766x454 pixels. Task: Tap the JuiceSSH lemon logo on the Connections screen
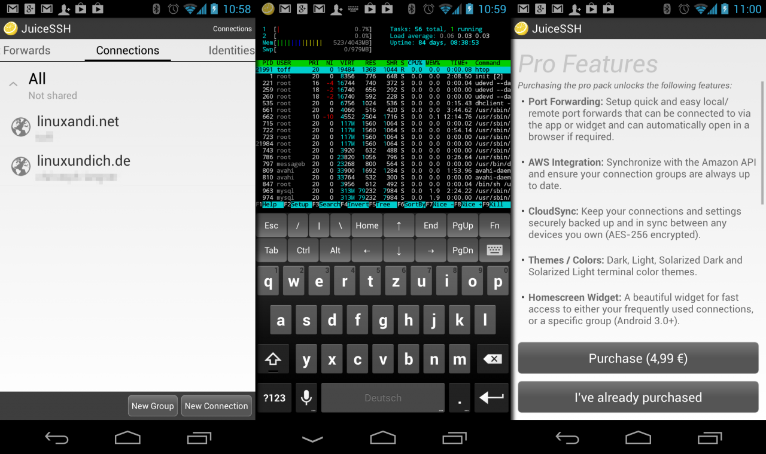10,28
